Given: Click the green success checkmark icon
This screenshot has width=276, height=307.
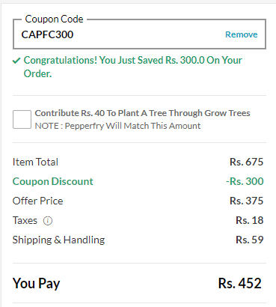Looking at the screenshot, I should pos(16,61).
